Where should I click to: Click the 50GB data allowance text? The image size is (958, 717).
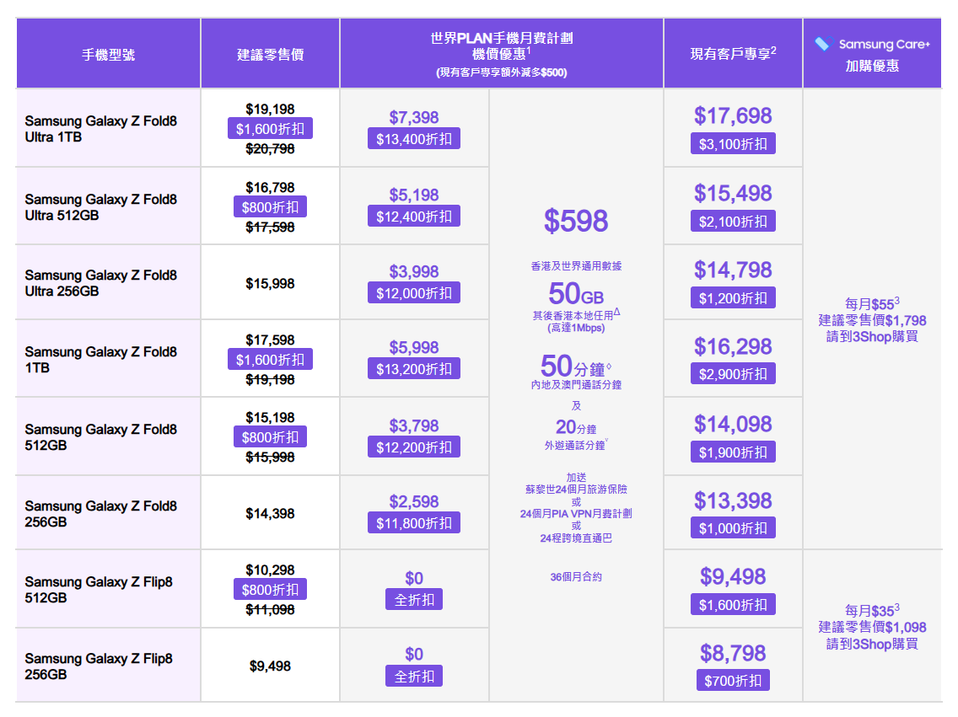pyautogui.click(x=575, y=293)
